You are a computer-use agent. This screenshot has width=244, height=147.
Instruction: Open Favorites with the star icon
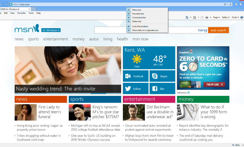click(x=241, y=4)
